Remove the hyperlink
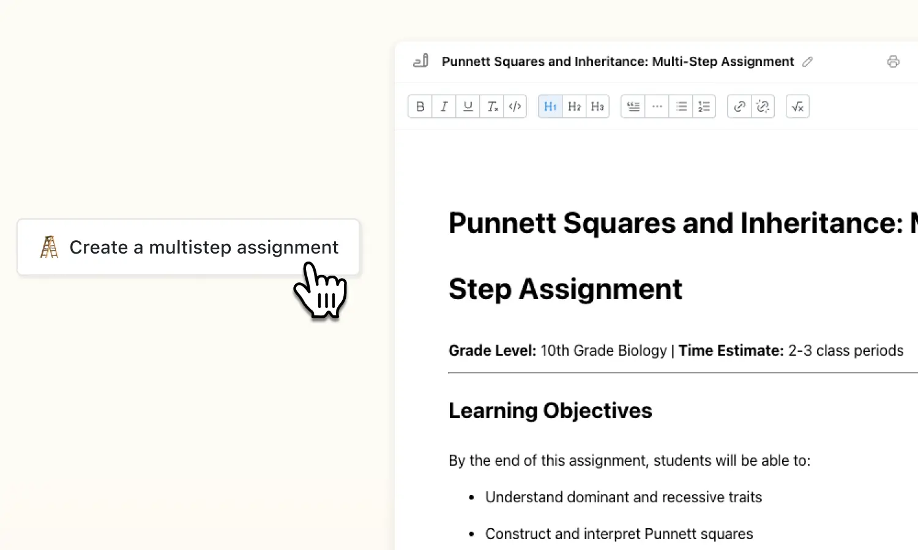The image size is (918, 550). coord(763,106)
